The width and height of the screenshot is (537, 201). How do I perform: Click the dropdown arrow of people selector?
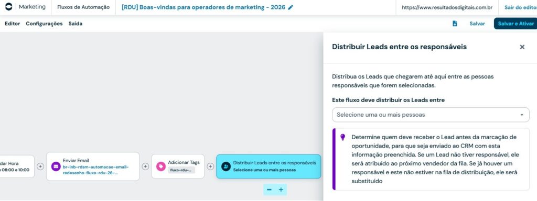522,115
